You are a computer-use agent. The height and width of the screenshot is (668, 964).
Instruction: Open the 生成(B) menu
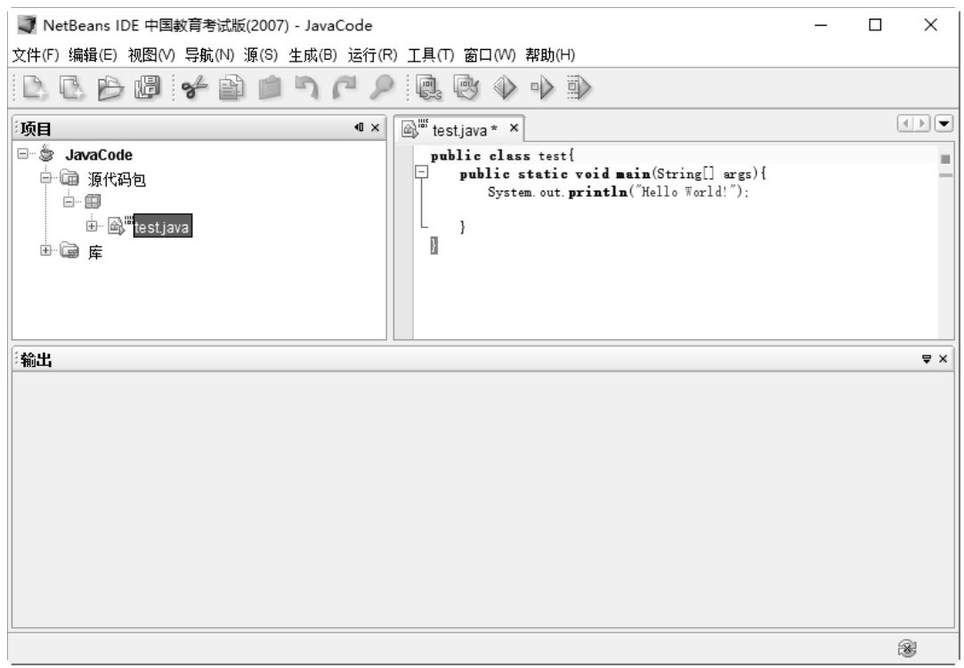pyautogui.click(x=313, y=55)
